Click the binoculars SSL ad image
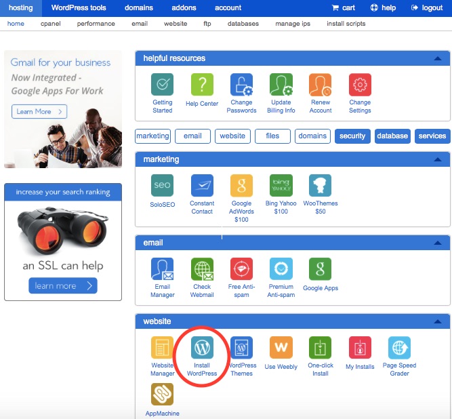 tap(63, 231)
